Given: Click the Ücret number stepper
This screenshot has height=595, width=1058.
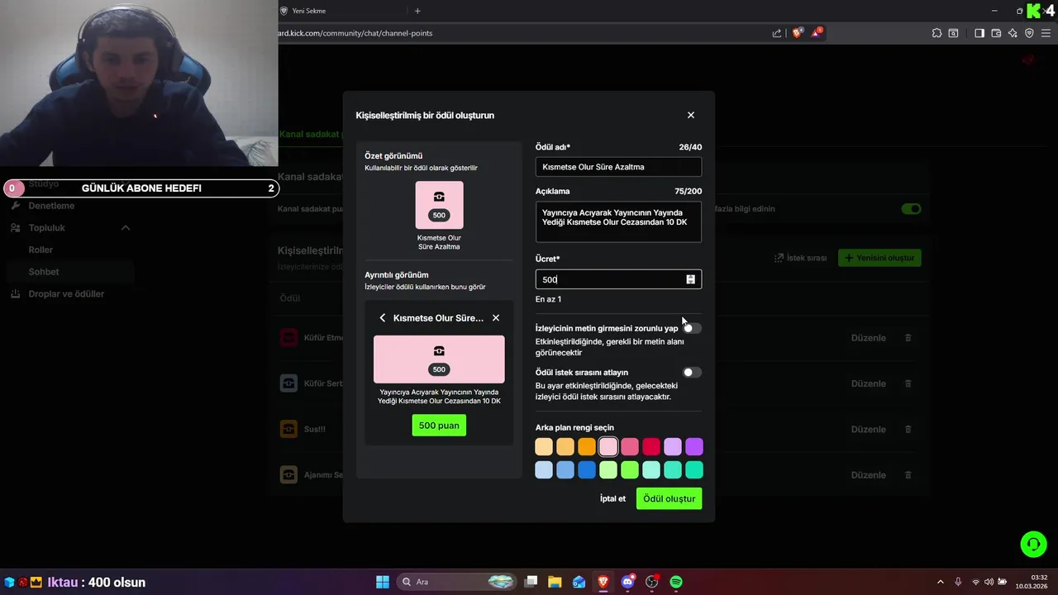Looking at the screenshot, I should (x=690, y=279).
